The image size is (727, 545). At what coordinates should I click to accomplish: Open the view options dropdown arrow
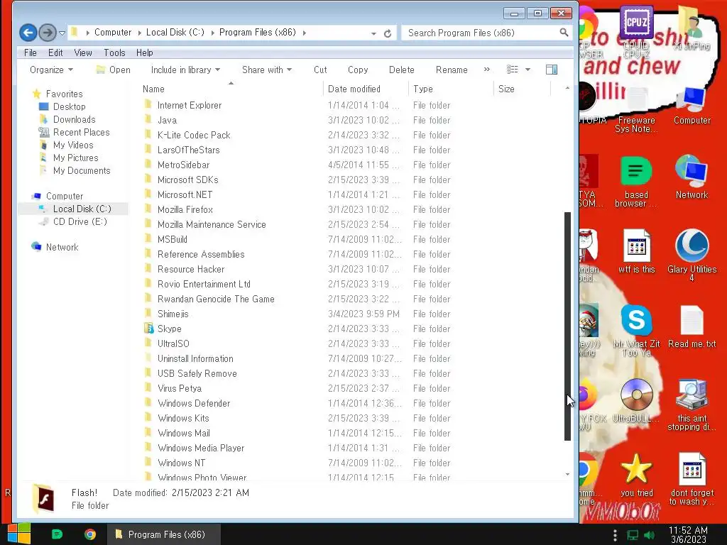click(528, 70)
